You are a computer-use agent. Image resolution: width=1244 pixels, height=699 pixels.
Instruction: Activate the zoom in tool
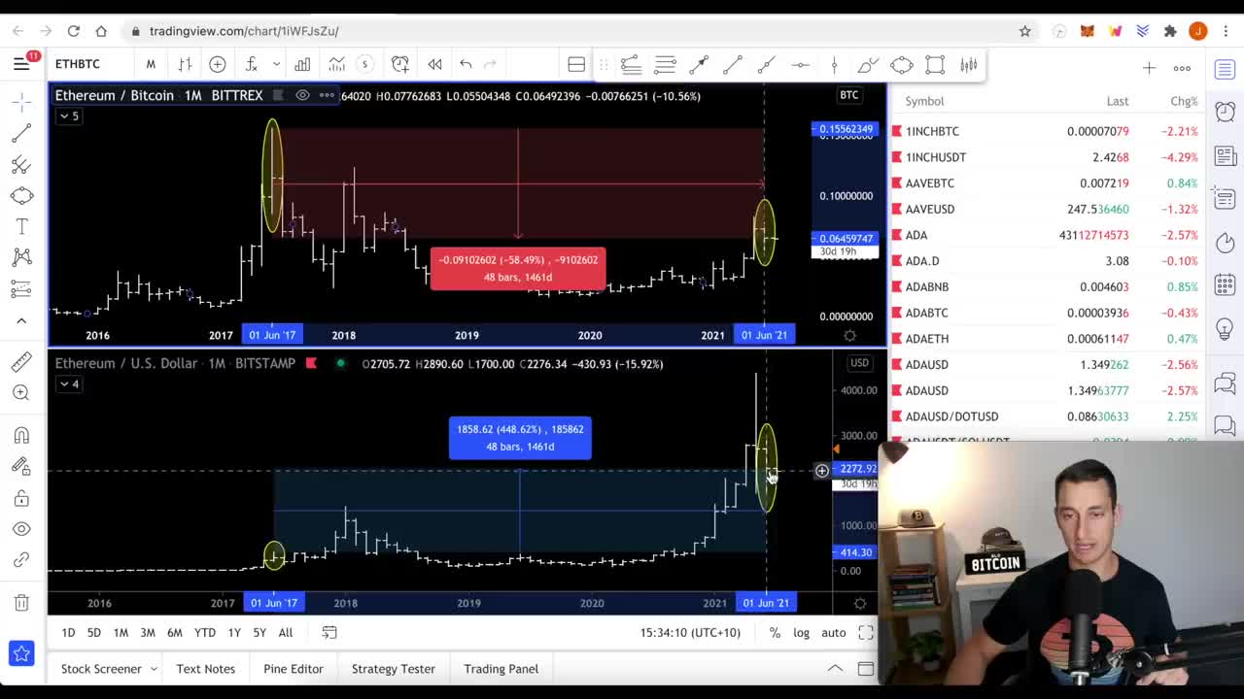21,392
